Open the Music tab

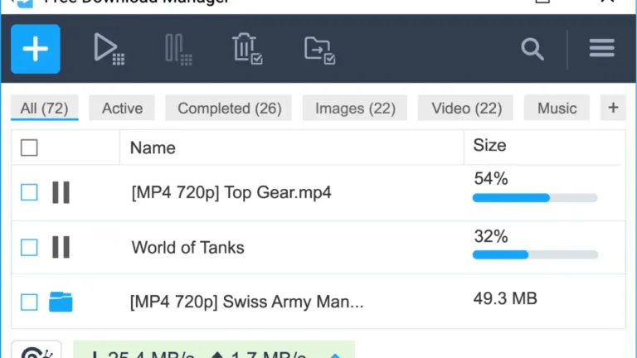pyautogui.click(x=557, y=108)
